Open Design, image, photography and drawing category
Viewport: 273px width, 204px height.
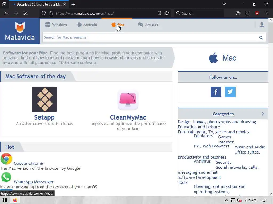tap(217, 122)
